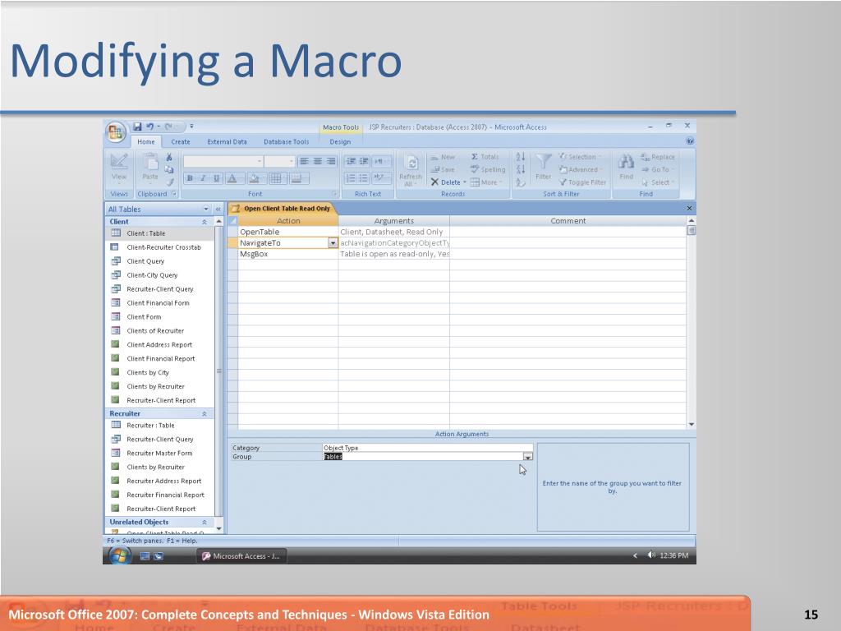The height and width of the screenshot is (631, 841).
Task: Click the Gridlines icon in the Font group
Action: pos(276,178)
